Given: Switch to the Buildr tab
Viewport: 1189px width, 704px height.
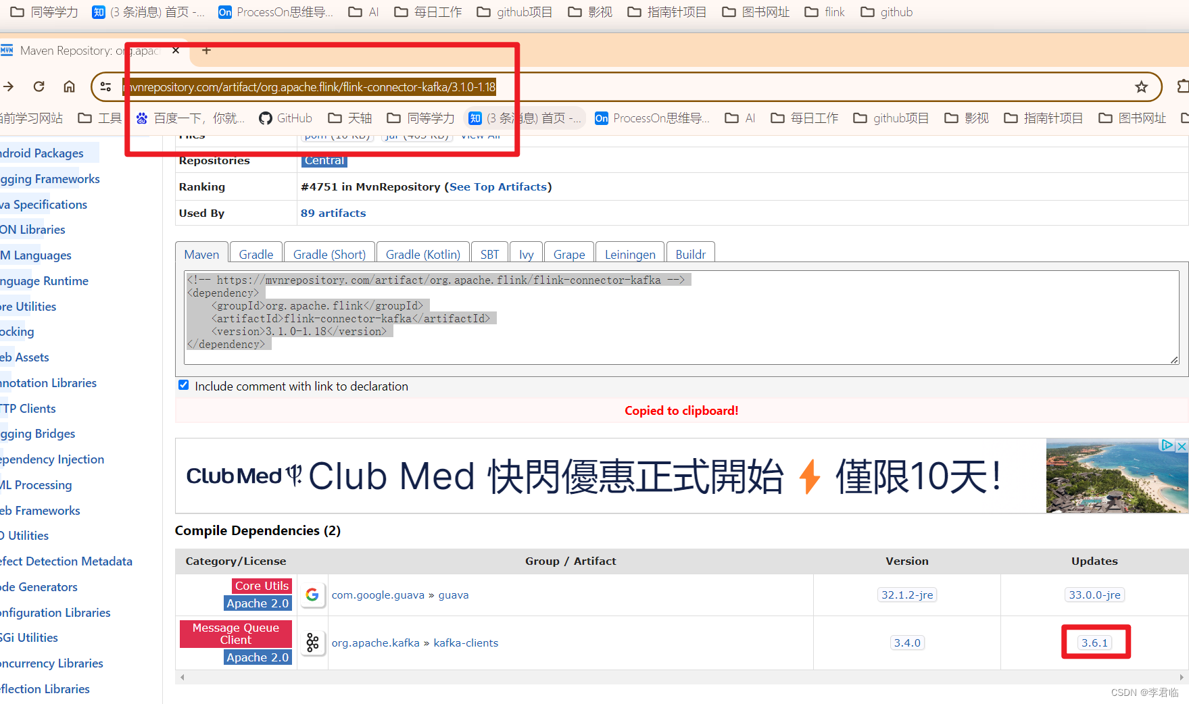Looking at the screenshot, I should point(690,254).
